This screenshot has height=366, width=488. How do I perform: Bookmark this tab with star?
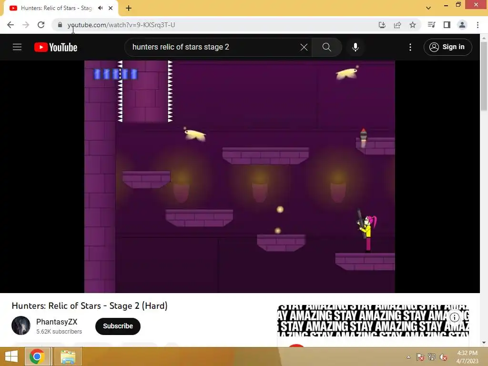pyautogui.click(x=413, y=25)
